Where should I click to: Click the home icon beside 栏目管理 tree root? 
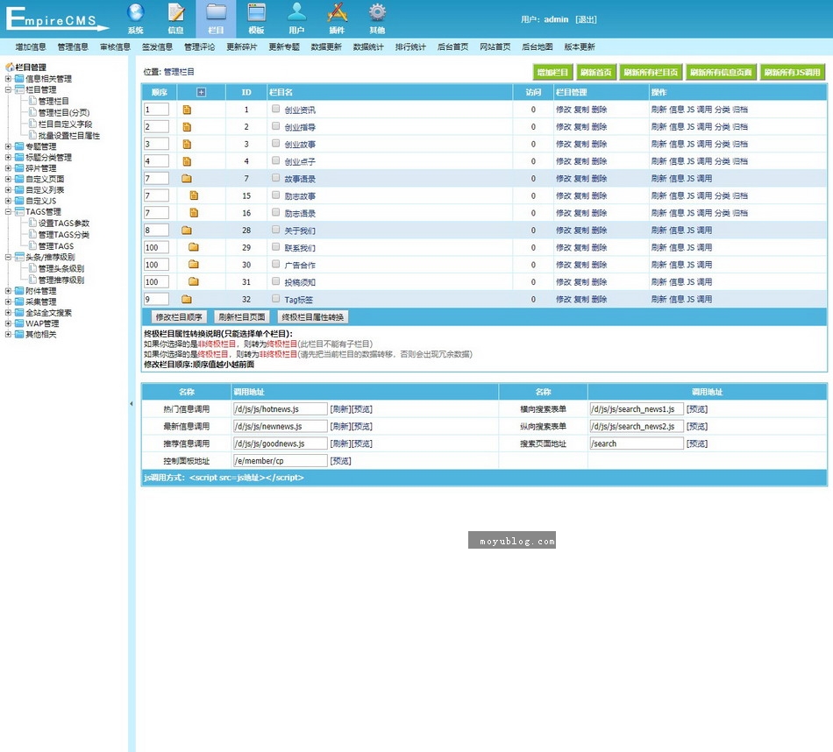pyautogui.click(x=10, y=67)
